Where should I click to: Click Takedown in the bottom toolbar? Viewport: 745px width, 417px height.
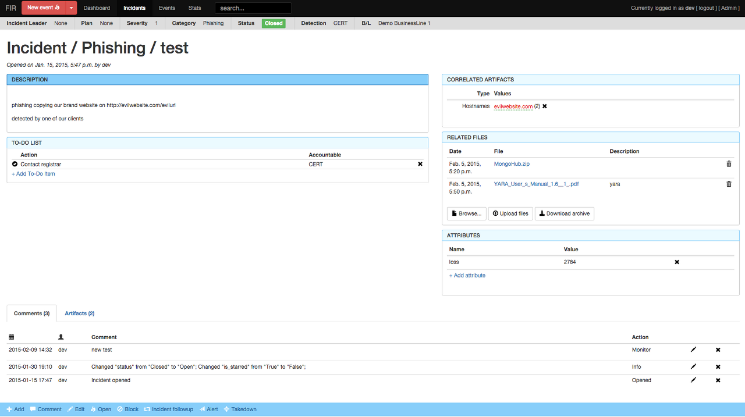[240, 409]
